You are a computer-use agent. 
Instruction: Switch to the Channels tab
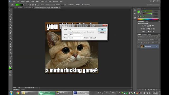point(144,35)
